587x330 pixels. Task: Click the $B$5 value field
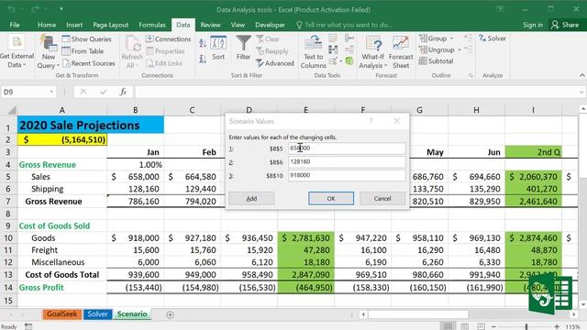pyautogui.click(x=347, y=148)
